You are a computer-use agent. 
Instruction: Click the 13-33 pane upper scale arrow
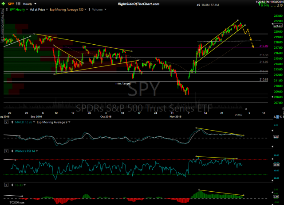(x=272, y=192)
